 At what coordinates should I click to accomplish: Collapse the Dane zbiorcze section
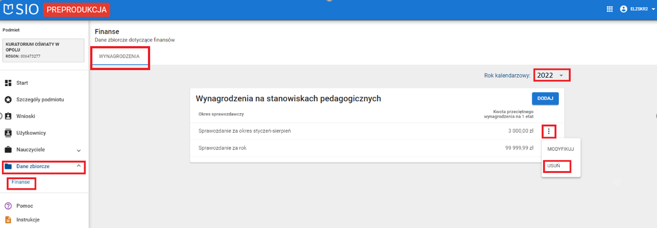(79, 166)
